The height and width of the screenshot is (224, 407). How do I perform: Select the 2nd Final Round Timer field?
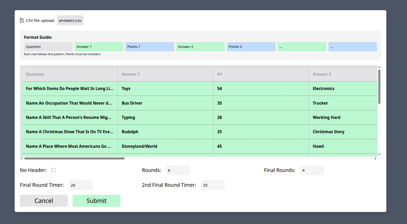pyautogui.click(x=213, y=185)
